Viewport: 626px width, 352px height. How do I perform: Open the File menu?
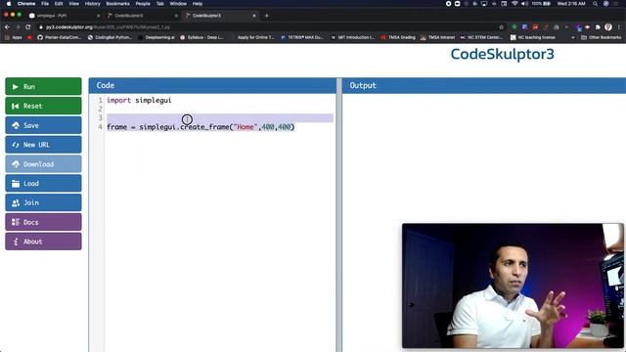click(45, 4)
